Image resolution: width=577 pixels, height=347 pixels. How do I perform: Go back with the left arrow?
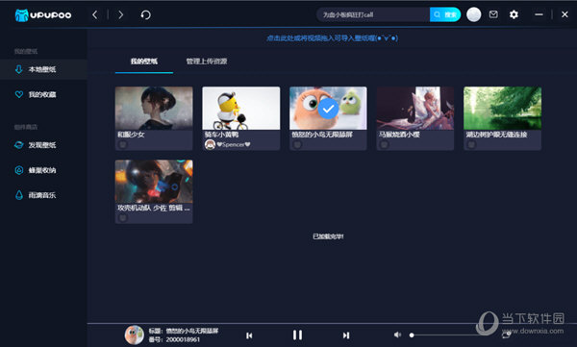95,14
